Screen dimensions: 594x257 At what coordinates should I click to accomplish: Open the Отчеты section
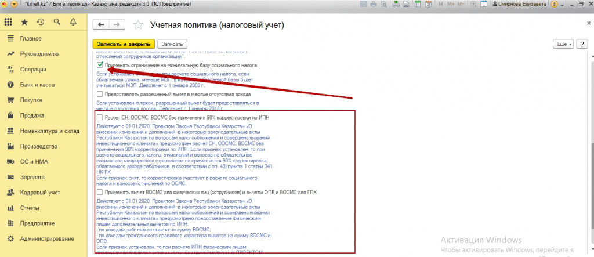tap(44, 208)
